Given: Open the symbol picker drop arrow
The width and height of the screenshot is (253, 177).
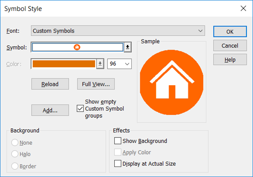Looking at the screenshot, I should click(x=128, y=47).
